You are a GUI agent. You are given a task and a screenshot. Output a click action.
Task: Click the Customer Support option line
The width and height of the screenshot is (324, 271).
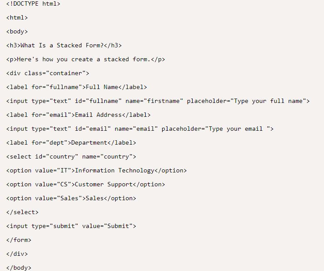(86, 184)
